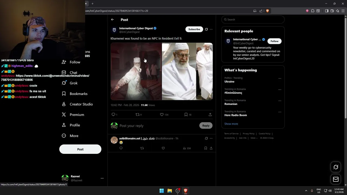Open Brave Wallet icon

[332, 11]
